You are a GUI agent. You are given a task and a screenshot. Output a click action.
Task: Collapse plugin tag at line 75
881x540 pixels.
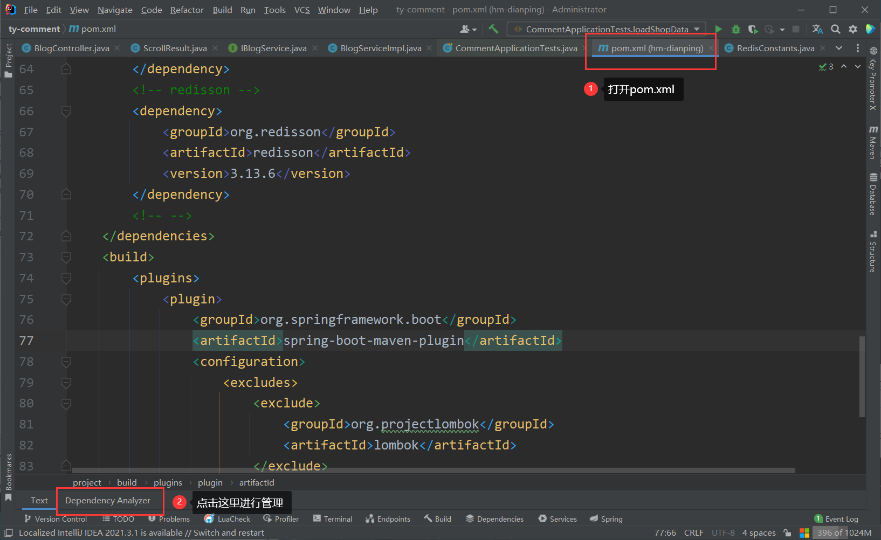(66, 299)
